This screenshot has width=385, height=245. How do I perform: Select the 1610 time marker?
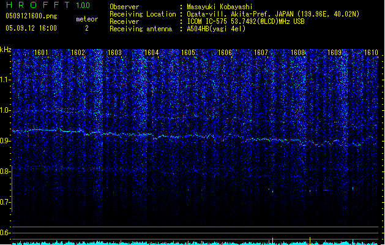[371, 53]
